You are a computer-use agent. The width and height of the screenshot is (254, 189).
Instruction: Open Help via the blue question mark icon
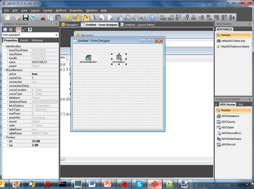152,18
